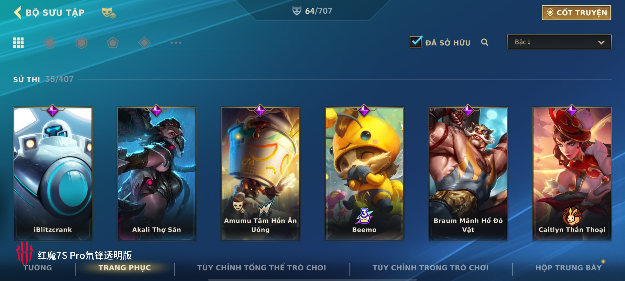Filter by the diamond-gem rarity icon
The height and width of the screenshot is (281, 625).
click(144, 43)
